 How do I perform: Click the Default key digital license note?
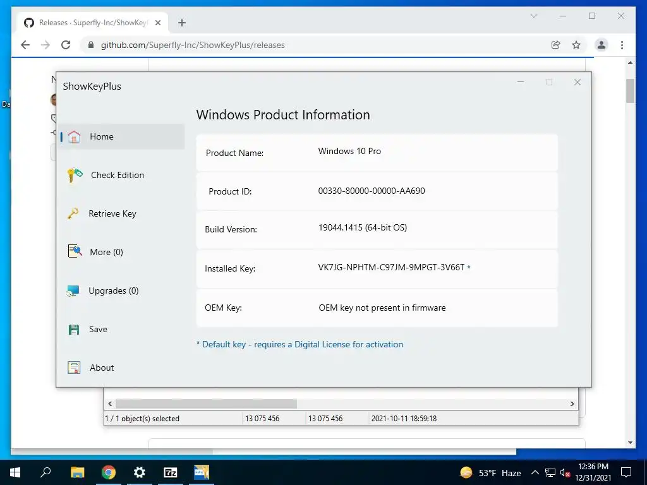coord(299,344)
